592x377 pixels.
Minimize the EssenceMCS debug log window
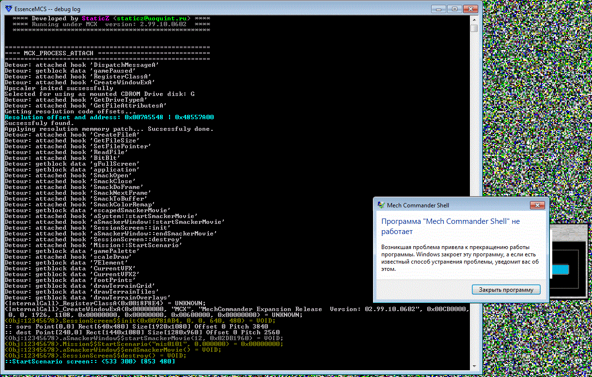(x=439, y=8)
